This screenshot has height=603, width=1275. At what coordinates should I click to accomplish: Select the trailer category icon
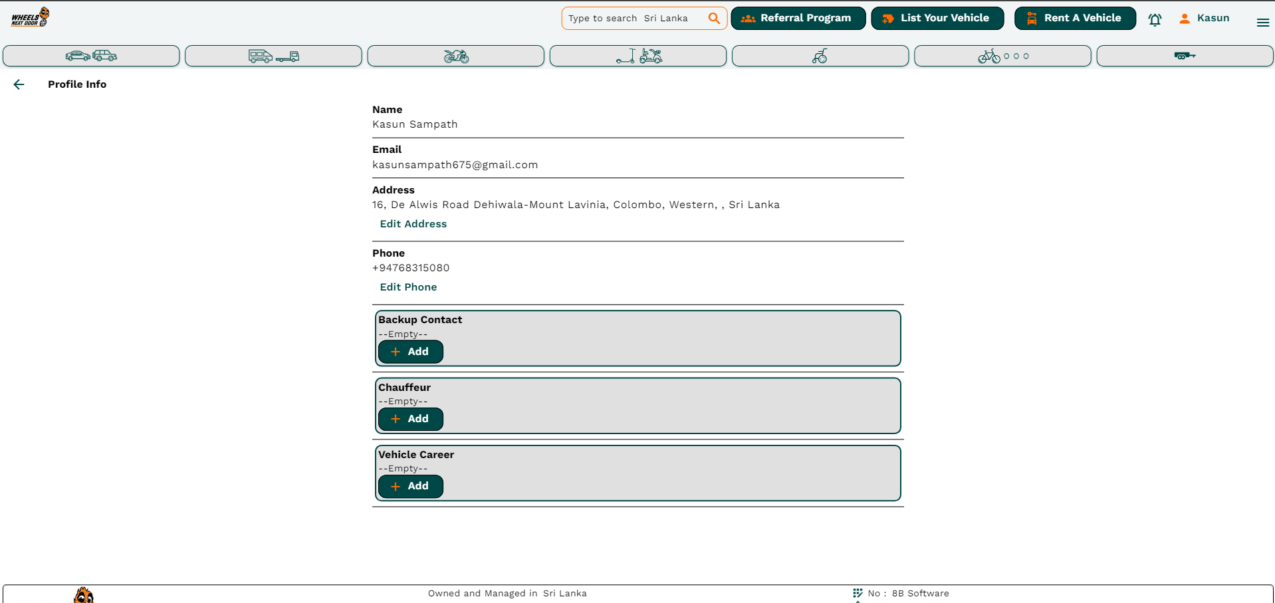point(1185,56)
